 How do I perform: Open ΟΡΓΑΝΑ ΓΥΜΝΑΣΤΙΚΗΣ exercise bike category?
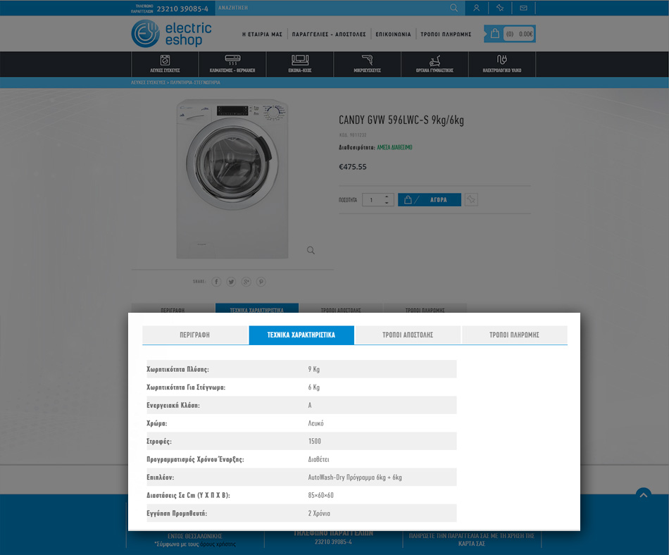click(x=434, y=64)
